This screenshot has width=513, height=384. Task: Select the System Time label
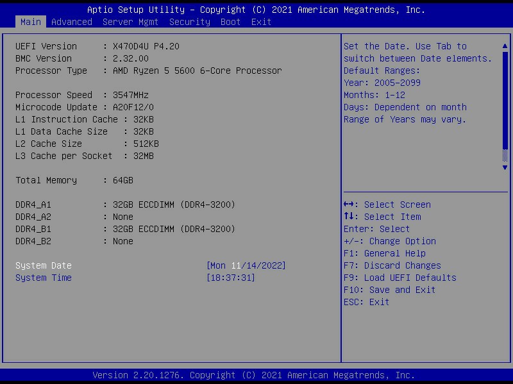point(44,278)
